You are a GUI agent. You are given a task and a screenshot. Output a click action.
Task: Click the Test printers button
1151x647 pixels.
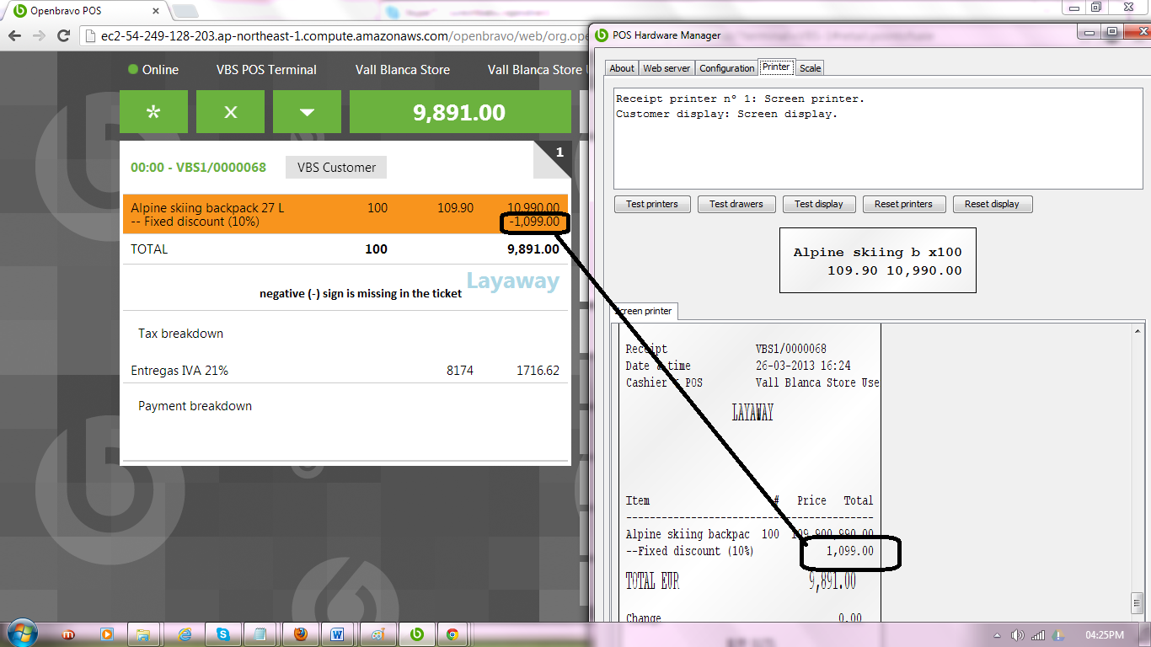pos(652,204)
